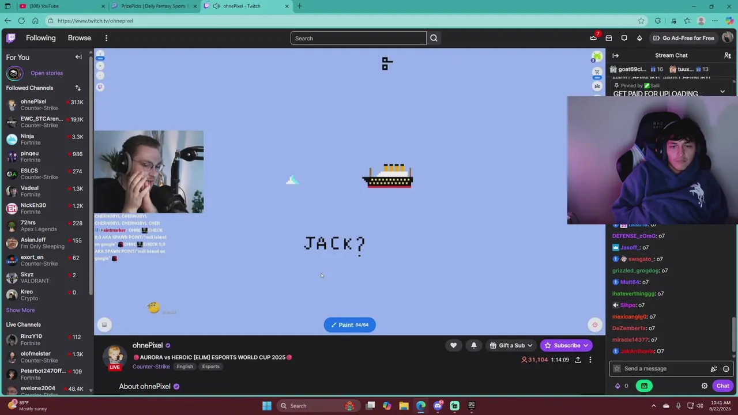
Task: Open the whispers speech bubble icon
Action: pos(624,38)
